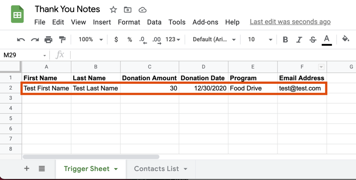The image size is (356, 180).
Task: Activate the paint format tool
Action: [62, 39]
